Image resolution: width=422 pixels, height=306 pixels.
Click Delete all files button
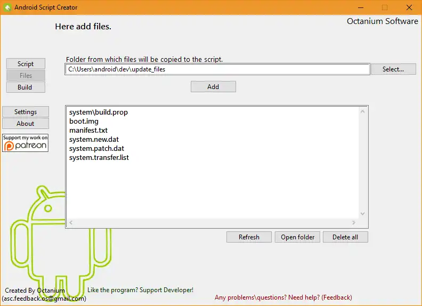pyautogui.click(x=345, y=237)
